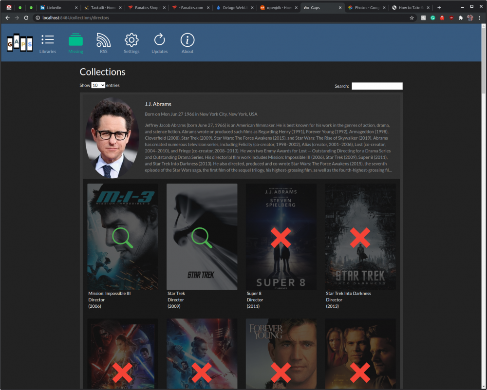Open the browser profile avatar
The width and height of the screenshot is (487, 390).
tap(470, 18)
